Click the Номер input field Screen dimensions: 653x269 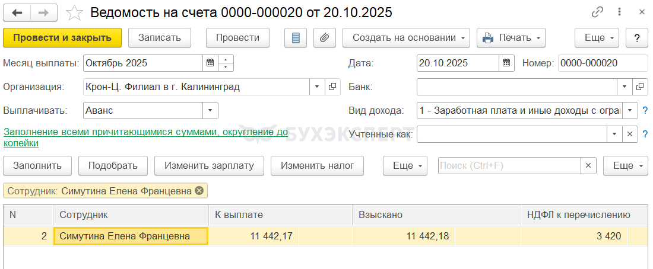pos(603,63)
